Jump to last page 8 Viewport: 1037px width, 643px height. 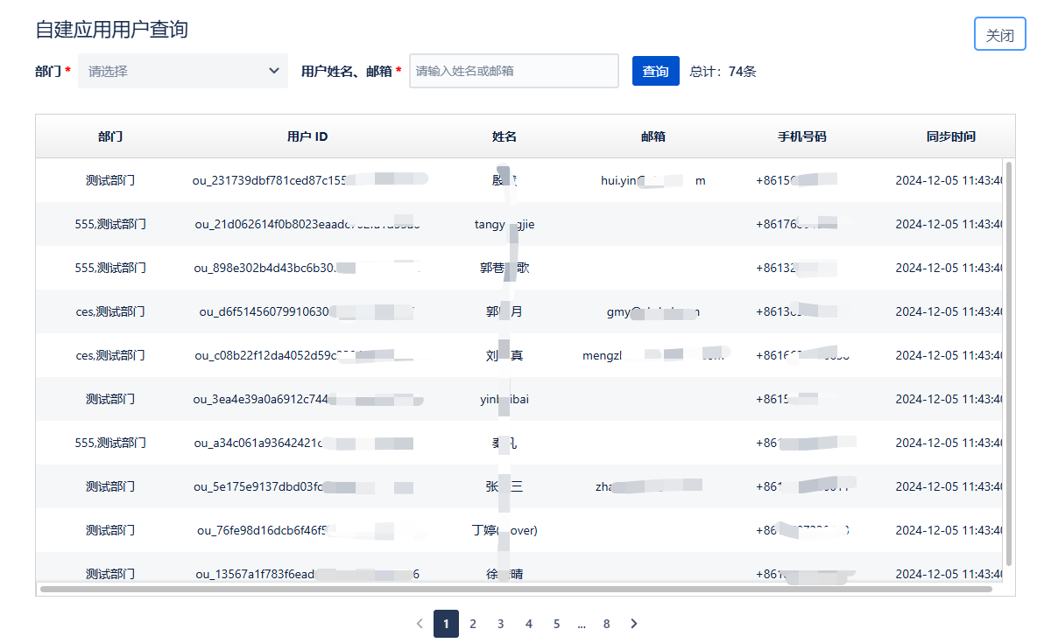click(606, 623)
